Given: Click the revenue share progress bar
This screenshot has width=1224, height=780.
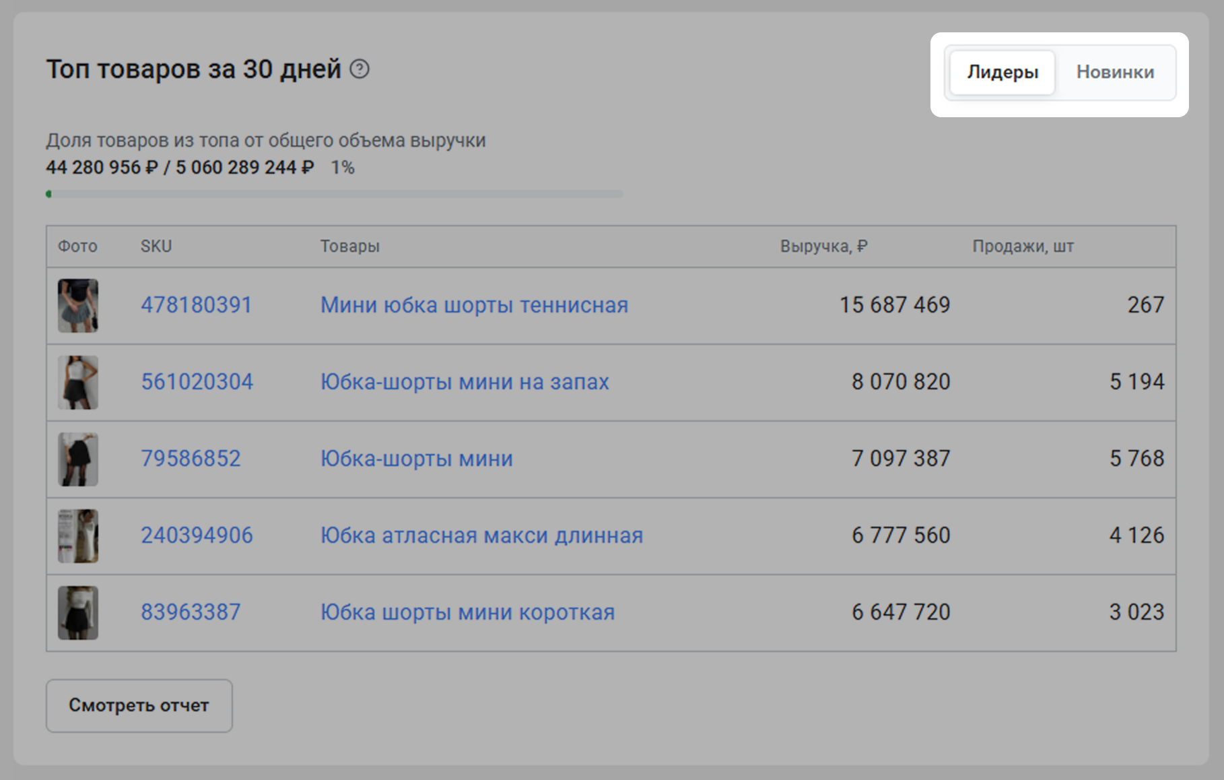Looking at the screenshot, I should pos(334,194).
